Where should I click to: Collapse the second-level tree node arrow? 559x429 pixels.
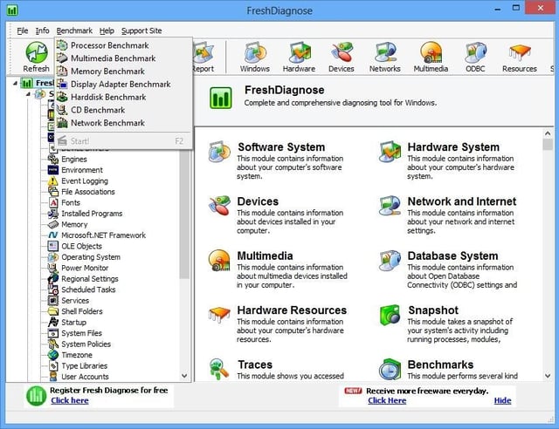[x=28, y=94]
